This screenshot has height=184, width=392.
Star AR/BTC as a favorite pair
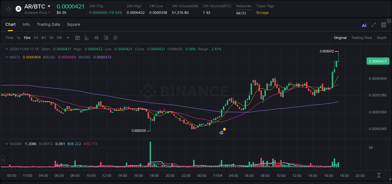pos(8,8)
